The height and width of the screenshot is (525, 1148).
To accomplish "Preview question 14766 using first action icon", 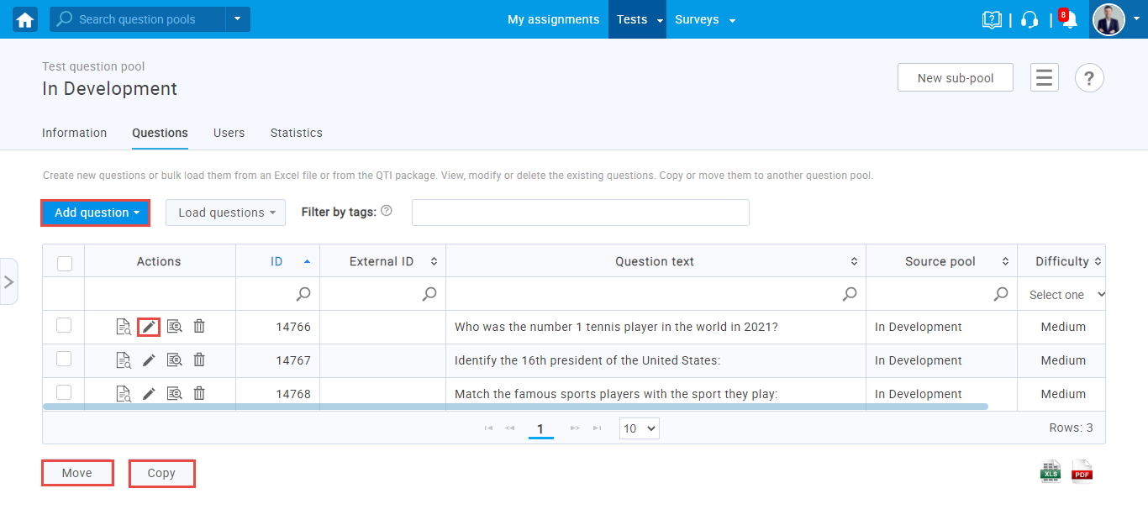I will 124,327.
